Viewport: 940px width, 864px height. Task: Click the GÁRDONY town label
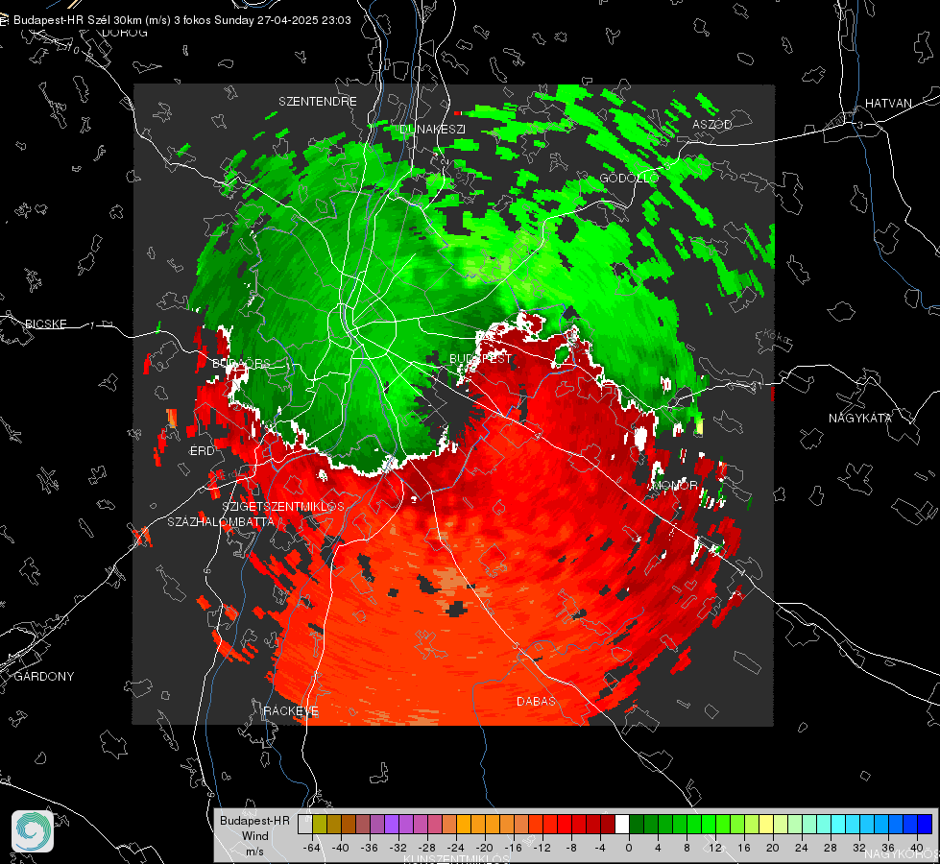(44, 677)
